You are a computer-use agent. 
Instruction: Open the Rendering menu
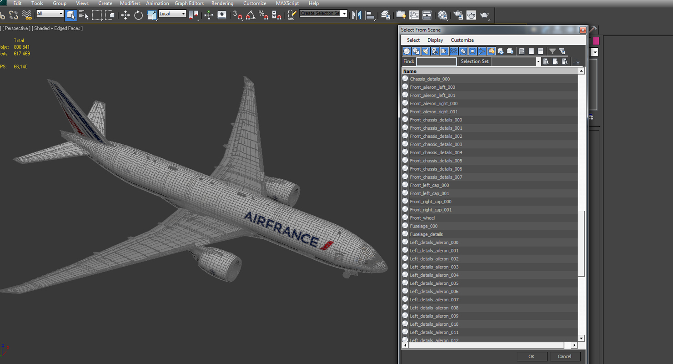pyautogui.click(x=222, y=3)
